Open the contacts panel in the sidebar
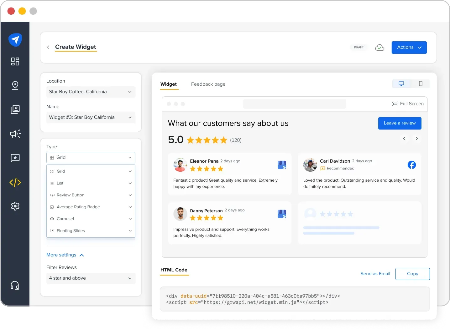This screenshot has height=329, width=450. (15, 109)
